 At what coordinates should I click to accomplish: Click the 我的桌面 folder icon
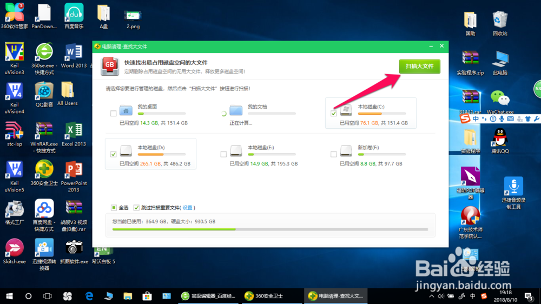[x=126, y=110]
